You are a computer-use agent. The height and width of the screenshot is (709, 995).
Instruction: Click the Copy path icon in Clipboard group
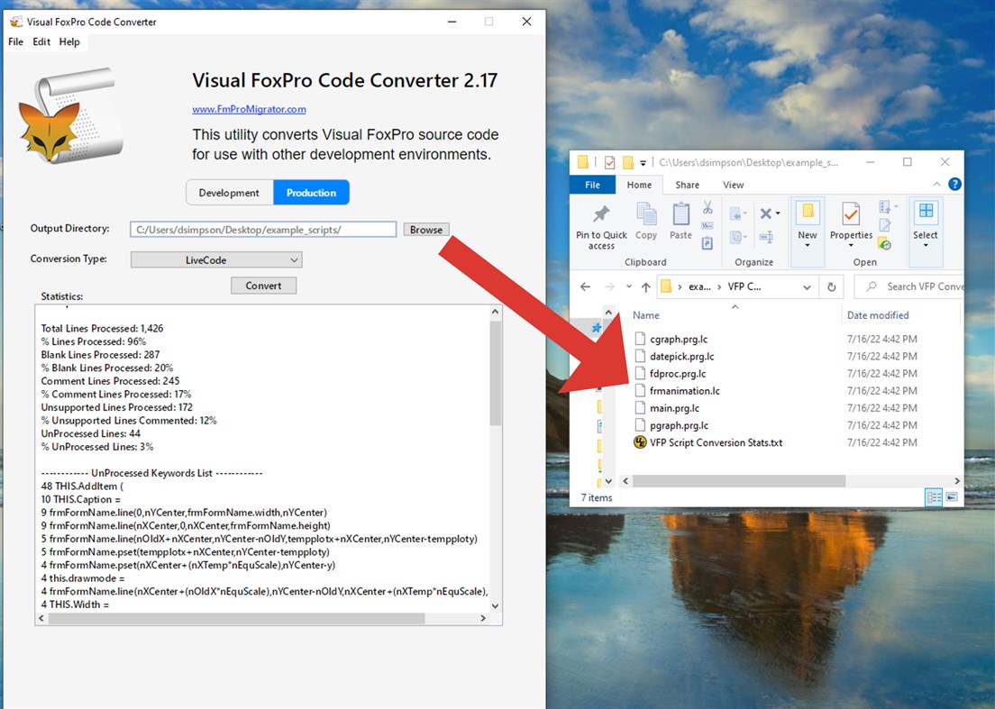pos(707,225)
